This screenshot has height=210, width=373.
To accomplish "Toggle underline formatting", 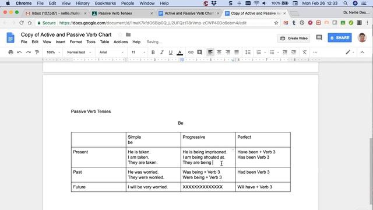I will [x=171, y=52].
